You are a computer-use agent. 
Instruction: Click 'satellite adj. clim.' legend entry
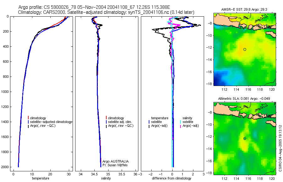click(120, 122)
